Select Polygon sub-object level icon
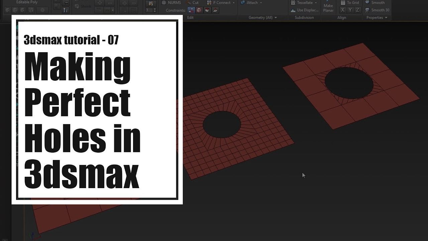The image size is (428, 241). (31, 10)
